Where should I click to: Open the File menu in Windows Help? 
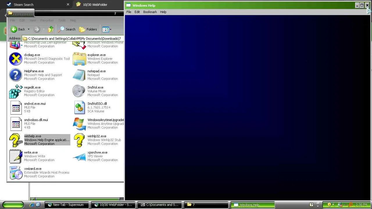129,12
